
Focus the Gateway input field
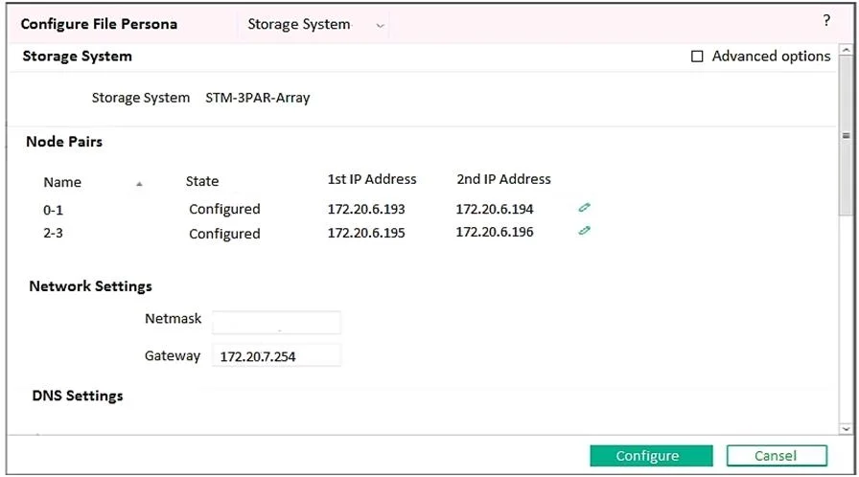pyautogui.click(x=276, y=355)
